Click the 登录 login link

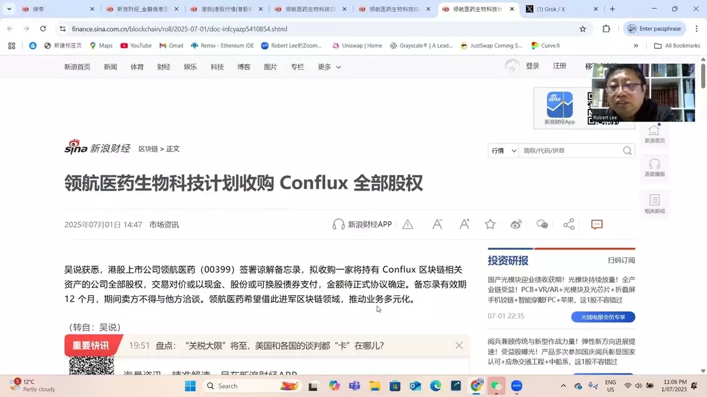pos(533,66)
